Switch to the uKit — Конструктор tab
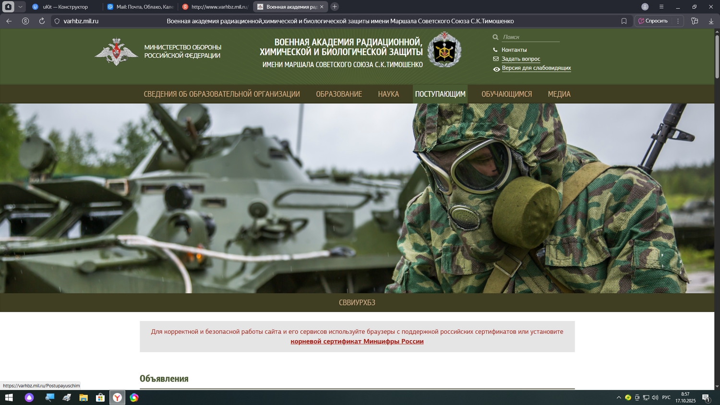 point(65,7)
